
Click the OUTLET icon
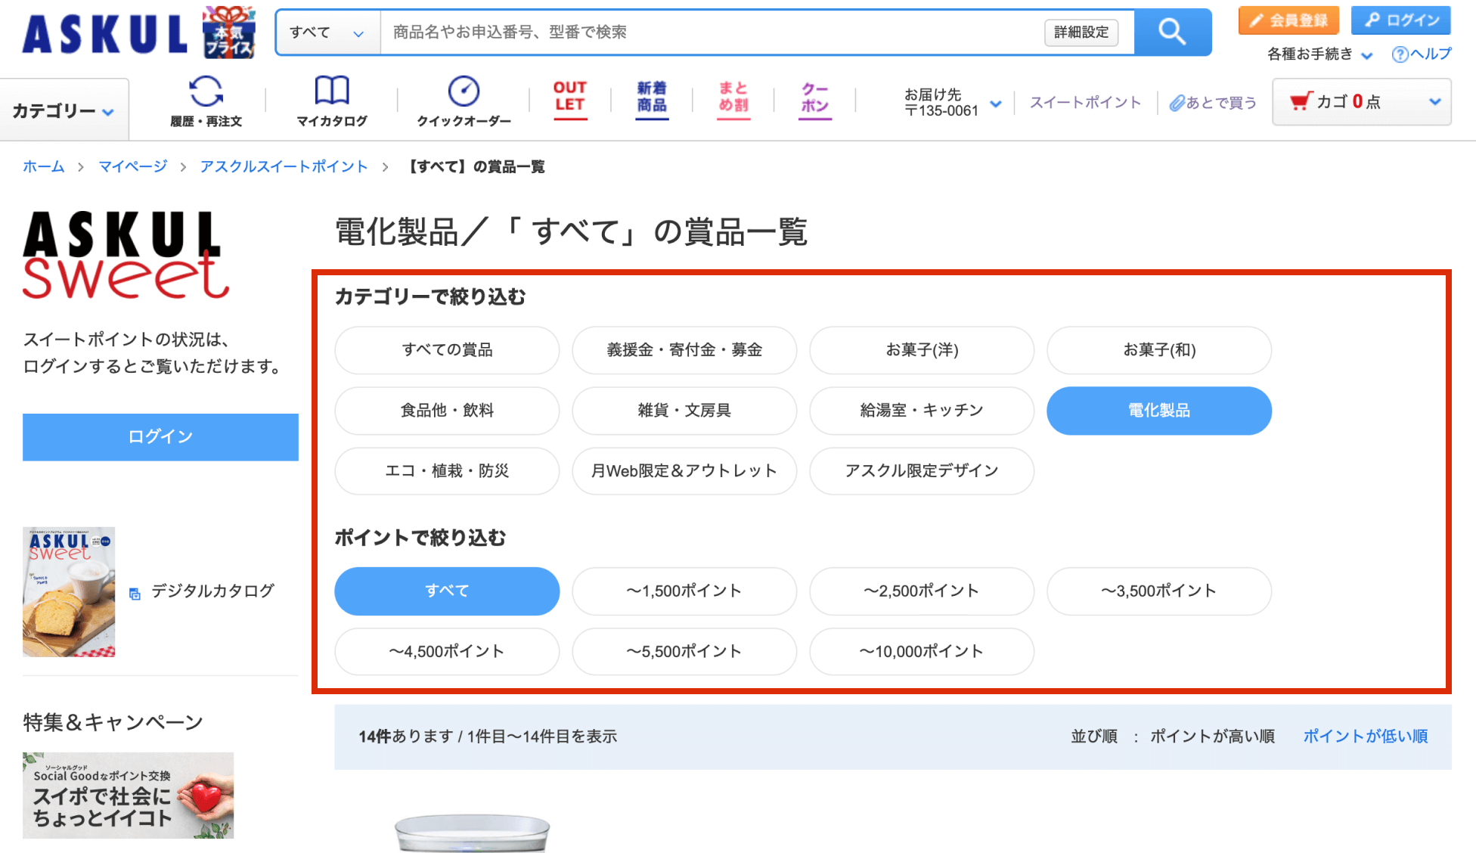coord(569,98)
